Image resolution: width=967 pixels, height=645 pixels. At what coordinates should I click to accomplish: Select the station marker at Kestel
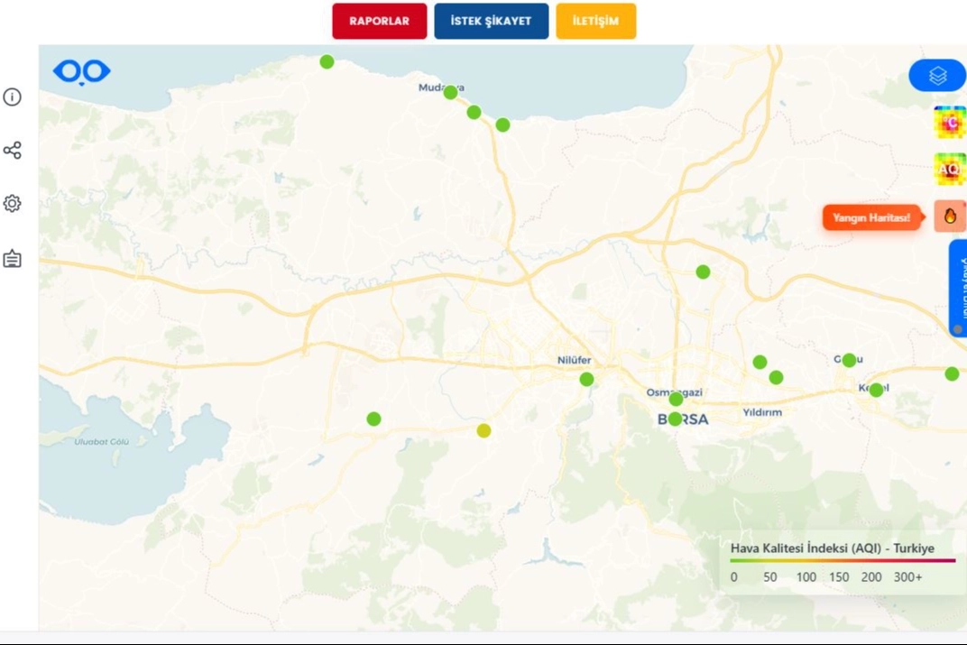click(x=876, y=390)
